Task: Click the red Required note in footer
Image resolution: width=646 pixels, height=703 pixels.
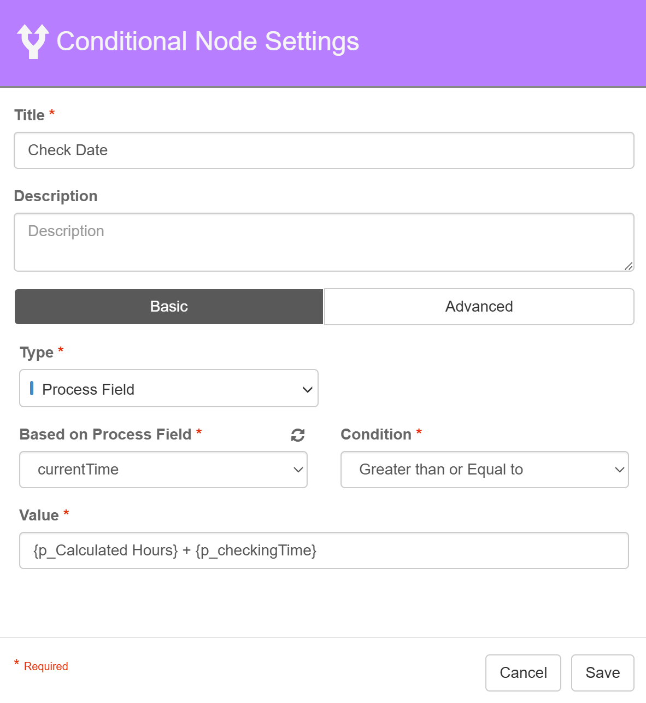Action: [46, 666]
